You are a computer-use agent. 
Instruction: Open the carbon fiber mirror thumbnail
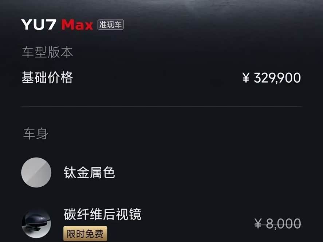(x=36, y=224)
